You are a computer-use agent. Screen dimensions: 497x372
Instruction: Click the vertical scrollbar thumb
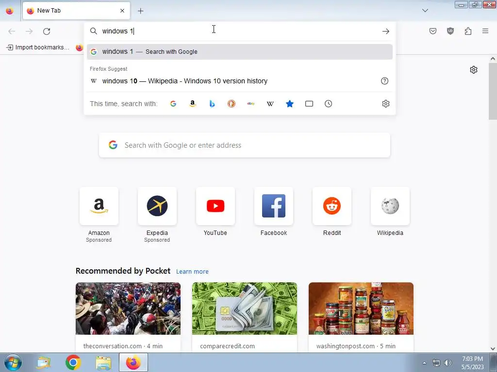pyautogui.click(x=493, y=92)
